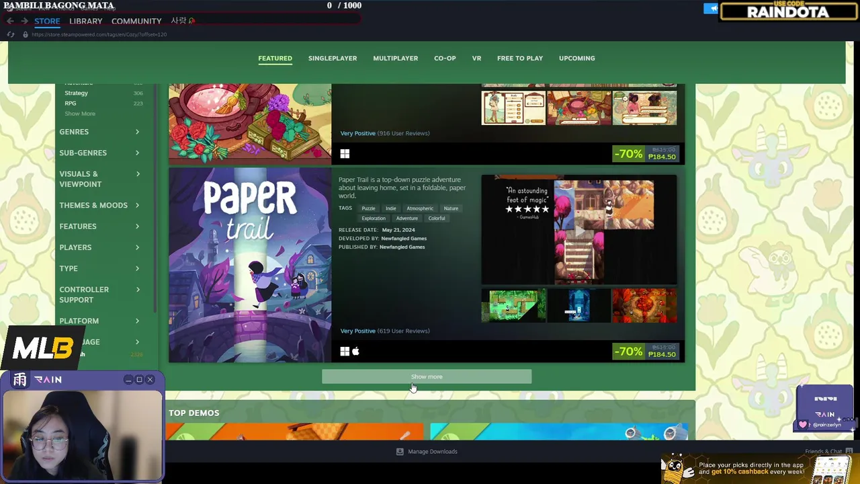Click the Colorful tag on Paper Trail
Image resolution: width=860 pixels, height=484 pixels.
point(437,218)
